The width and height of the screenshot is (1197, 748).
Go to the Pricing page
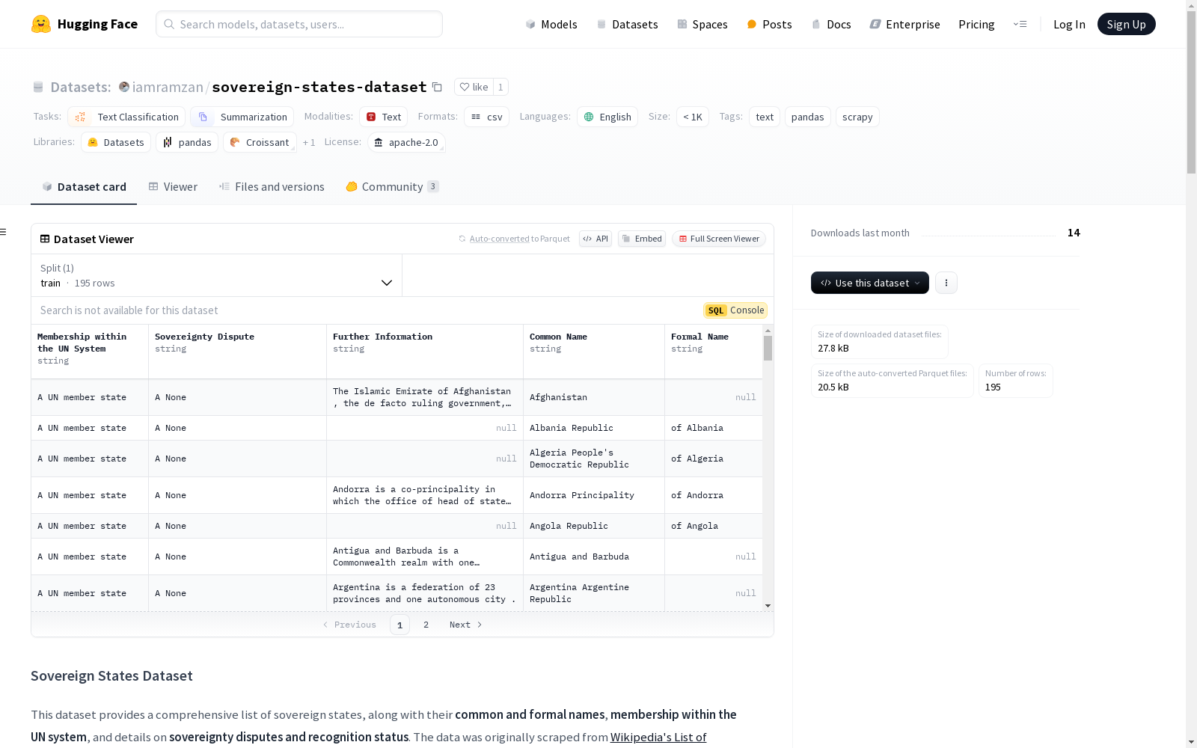(x=976, y=24)
